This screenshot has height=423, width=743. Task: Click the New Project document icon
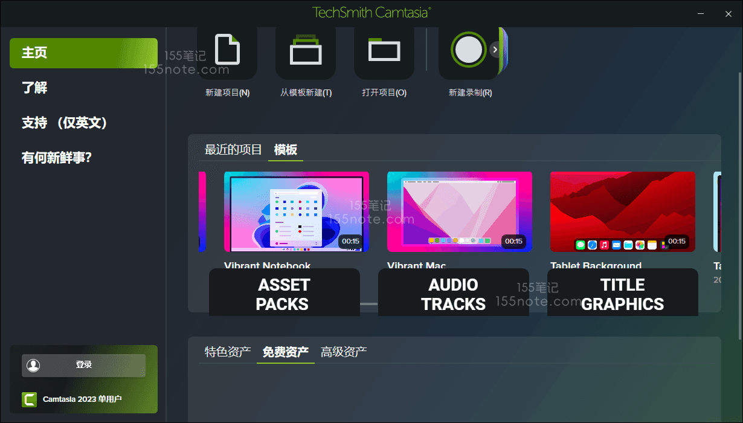(x=227, y=51)
